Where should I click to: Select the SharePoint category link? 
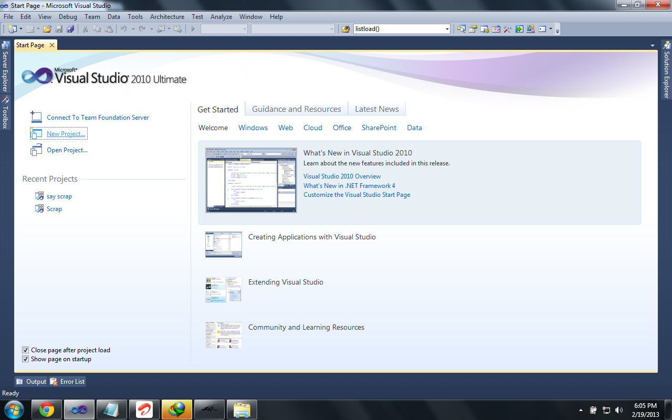click(x=379, y=128)
